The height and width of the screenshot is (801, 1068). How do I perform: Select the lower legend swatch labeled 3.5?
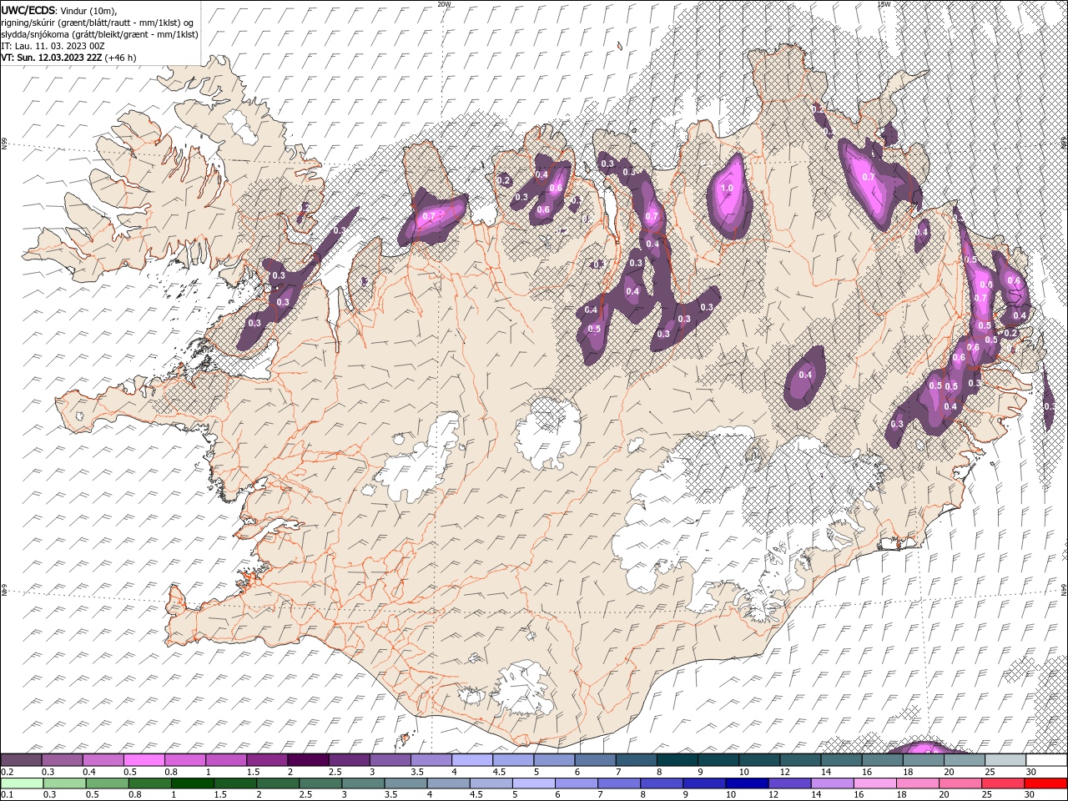pyautogui.click(x=406, y=783)
